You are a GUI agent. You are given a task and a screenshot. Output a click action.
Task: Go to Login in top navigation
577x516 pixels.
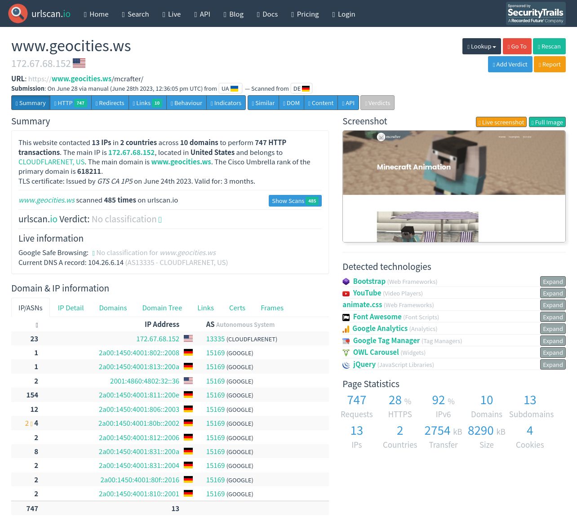(344, 14)
